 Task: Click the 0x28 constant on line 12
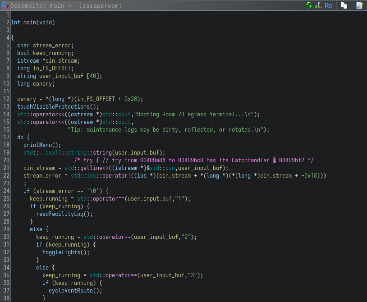coord(131,99)
